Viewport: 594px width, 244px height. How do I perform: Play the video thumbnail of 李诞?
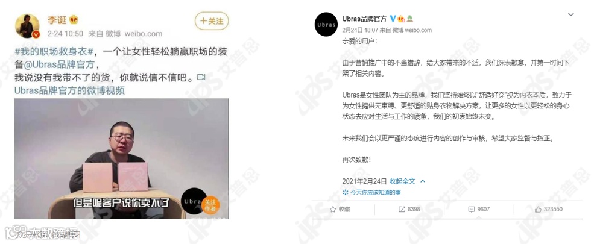pos(122,158)
